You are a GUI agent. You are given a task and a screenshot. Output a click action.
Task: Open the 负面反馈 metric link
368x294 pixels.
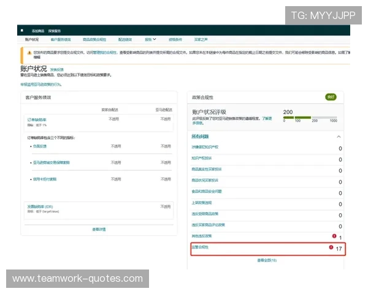[40, 146]
